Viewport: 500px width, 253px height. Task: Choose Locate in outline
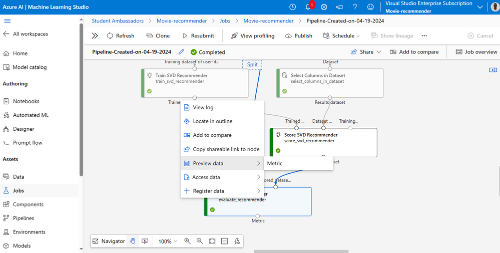(x=222, y=121)
